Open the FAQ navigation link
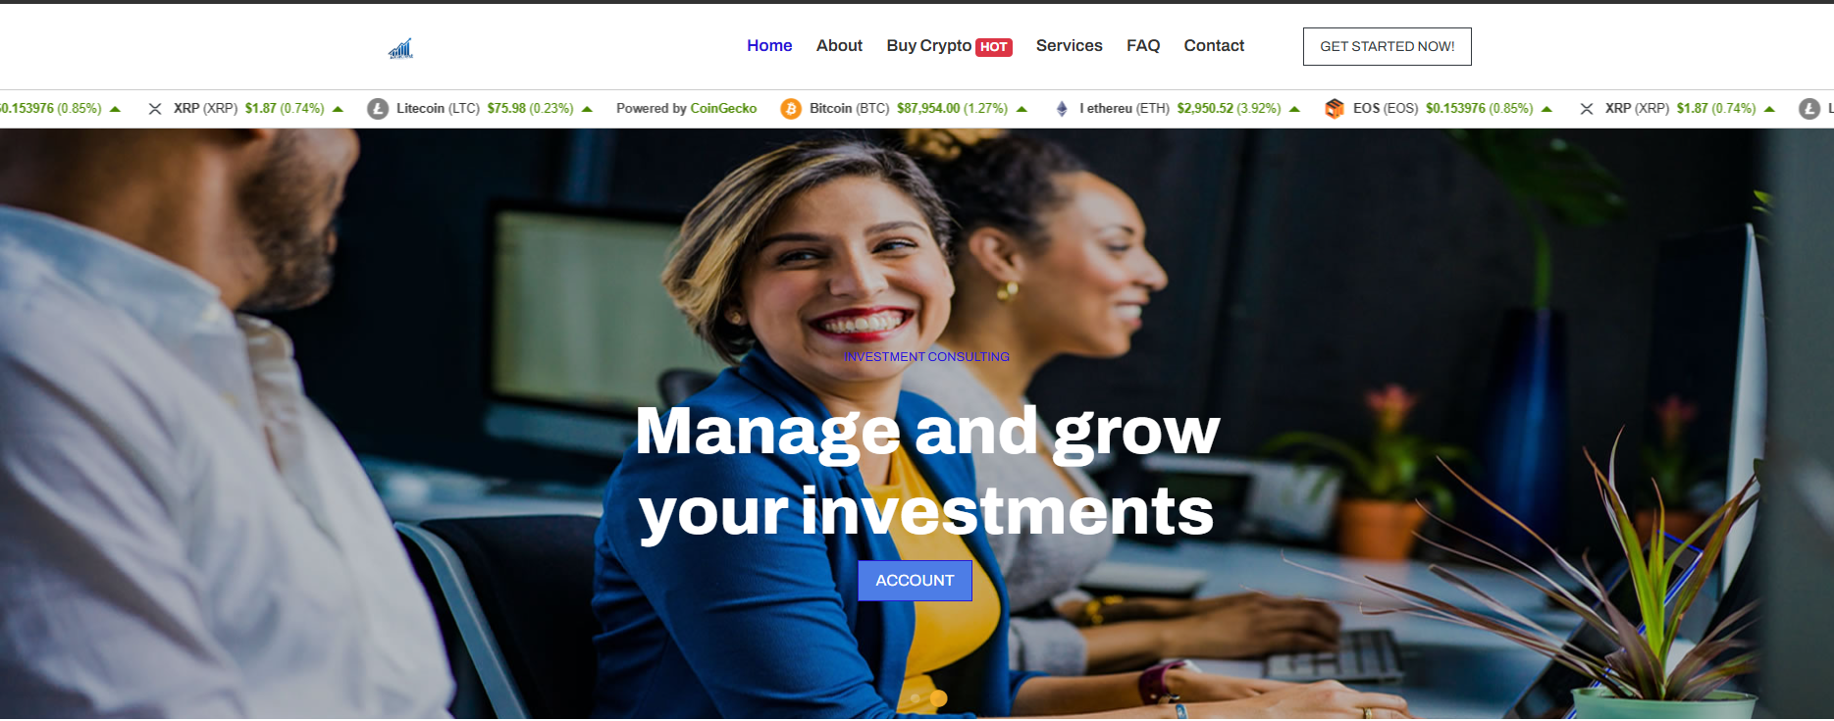The image size is (1834, 721). [1143, 46]
